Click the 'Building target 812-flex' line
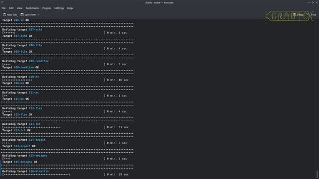Screen dimensions: 319x179 [22, 108]
